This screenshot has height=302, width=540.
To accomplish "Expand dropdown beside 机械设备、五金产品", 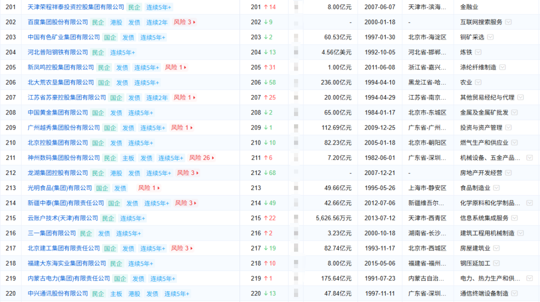I will coord(529,158).
